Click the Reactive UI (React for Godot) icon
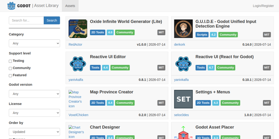Image resolution: width=279 pixels, height=139 pixels. pyautogui.click(x=183, y=64)
